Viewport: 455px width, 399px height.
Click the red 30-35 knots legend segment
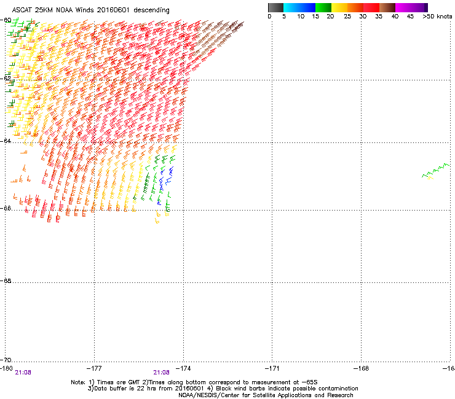tap(371, 7)
